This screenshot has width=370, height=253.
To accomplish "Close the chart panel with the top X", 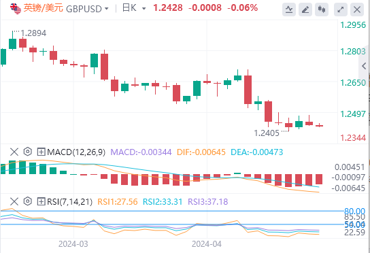I will 357,10.
